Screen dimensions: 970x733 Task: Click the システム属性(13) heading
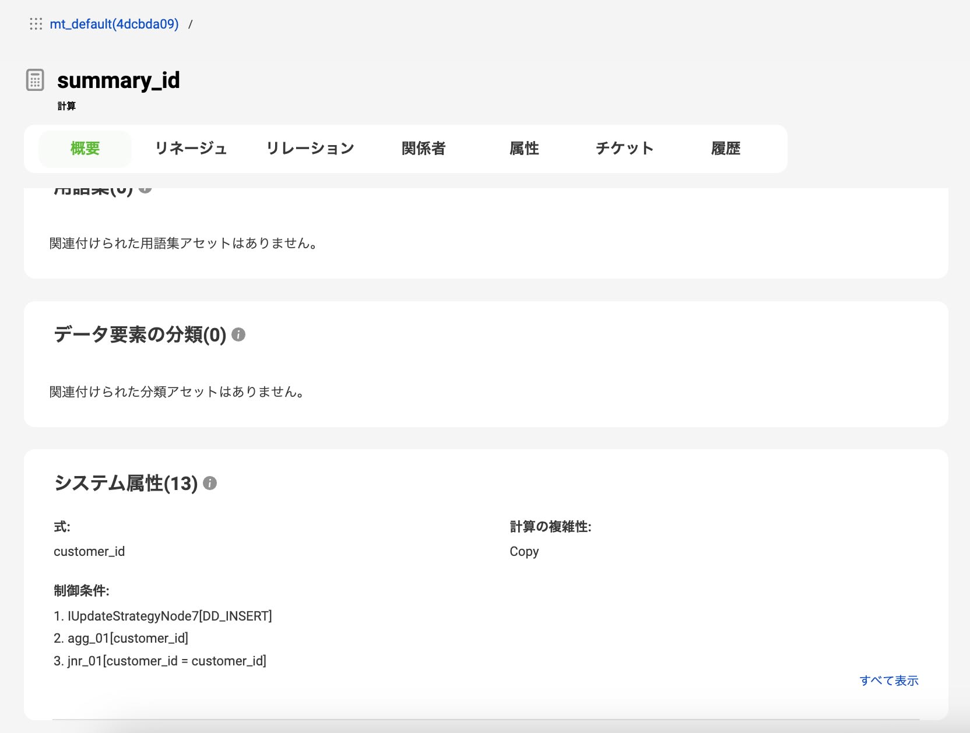click(x=126, y=483)
